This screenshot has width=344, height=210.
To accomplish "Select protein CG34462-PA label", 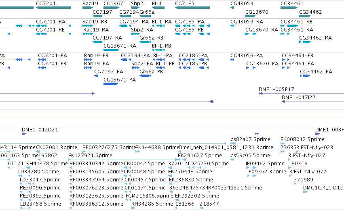I will tap(316, 72).
